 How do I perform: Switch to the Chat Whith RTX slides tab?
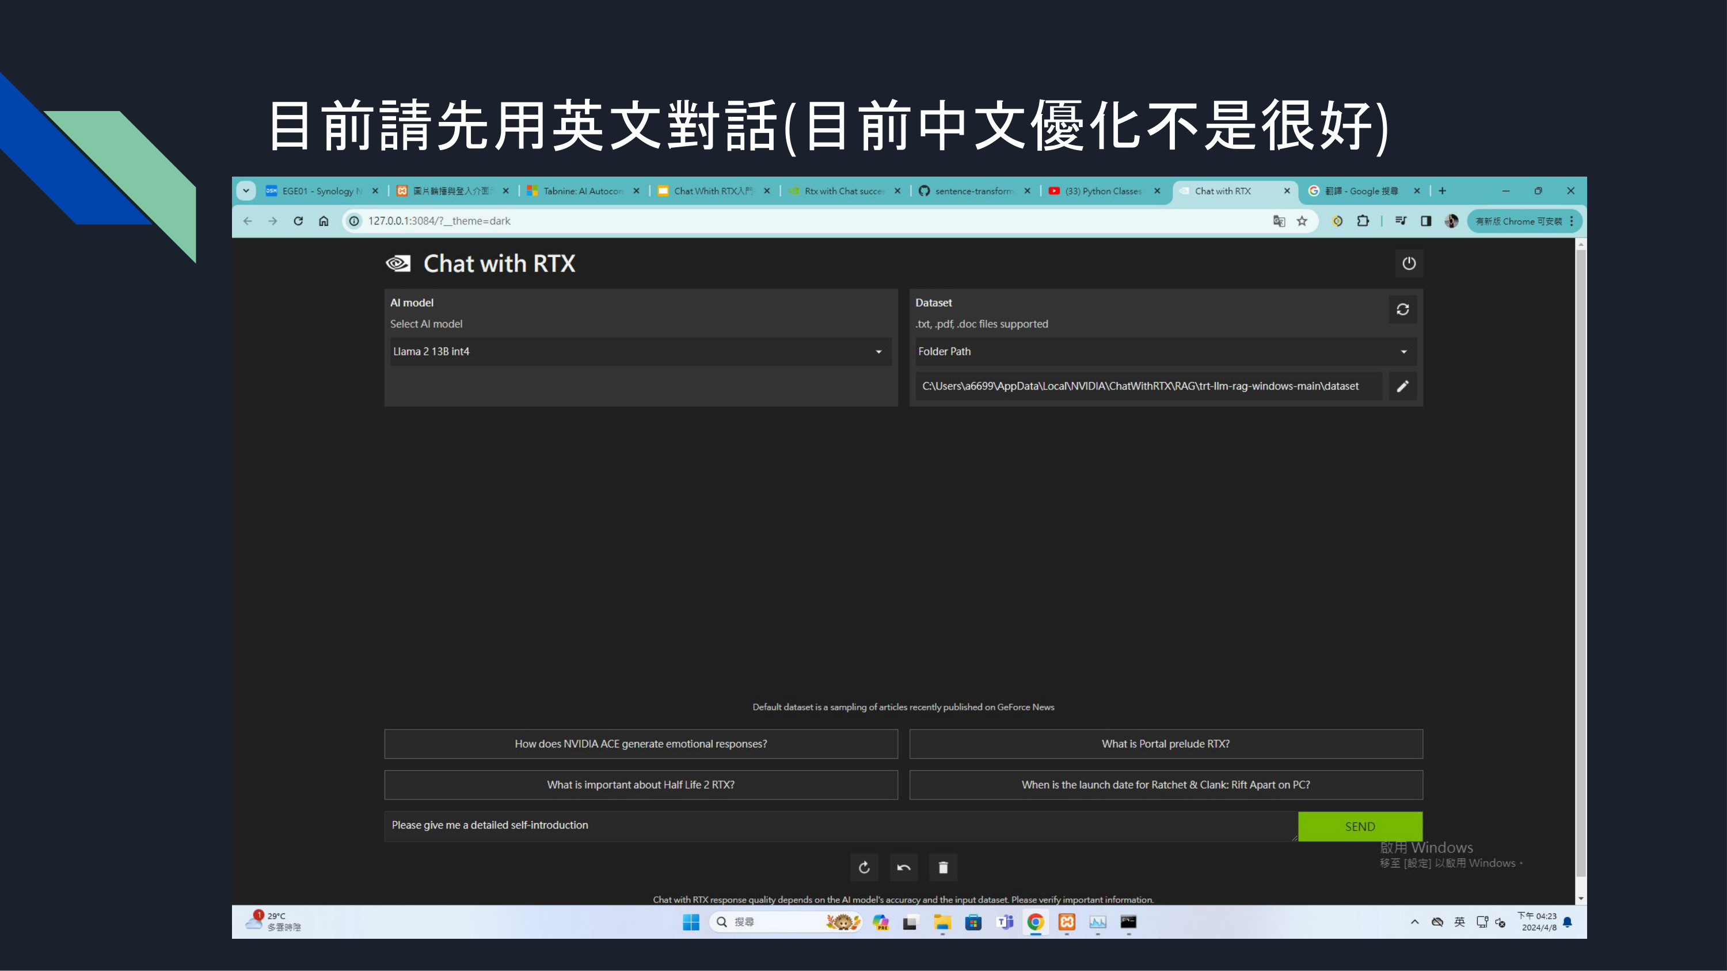click(714, 191)
